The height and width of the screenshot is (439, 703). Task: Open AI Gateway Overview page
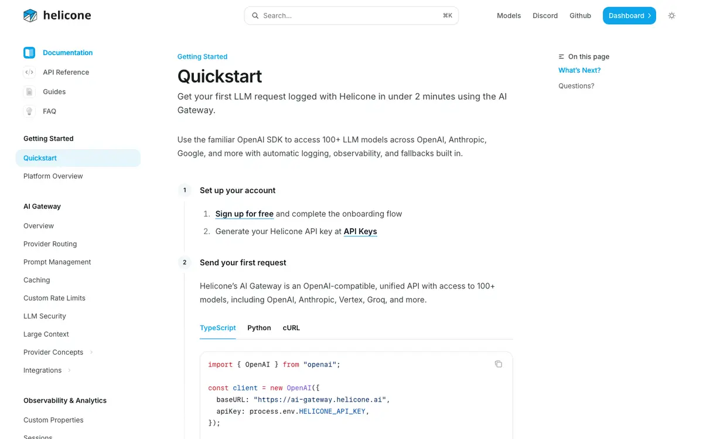[39, 226]
